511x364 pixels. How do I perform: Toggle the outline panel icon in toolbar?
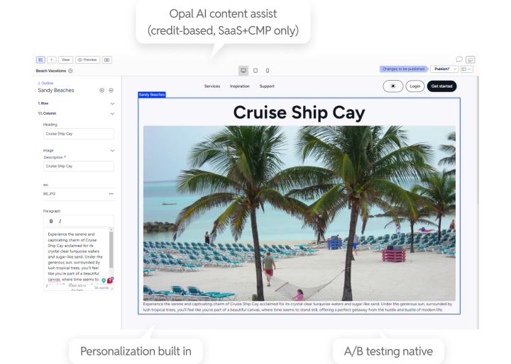(40, 60)
